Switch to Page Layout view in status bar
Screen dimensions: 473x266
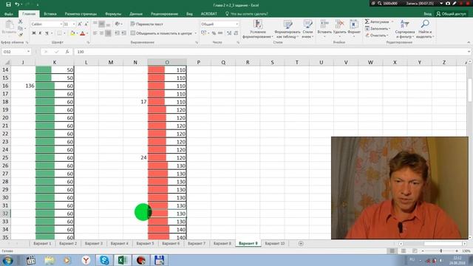tap(404, 251)
